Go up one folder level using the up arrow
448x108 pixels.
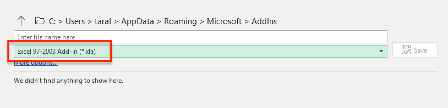21,21
